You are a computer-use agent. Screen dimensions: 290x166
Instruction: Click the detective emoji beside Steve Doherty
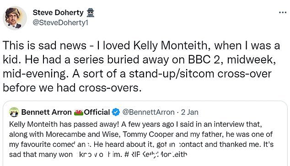[90, 13]
